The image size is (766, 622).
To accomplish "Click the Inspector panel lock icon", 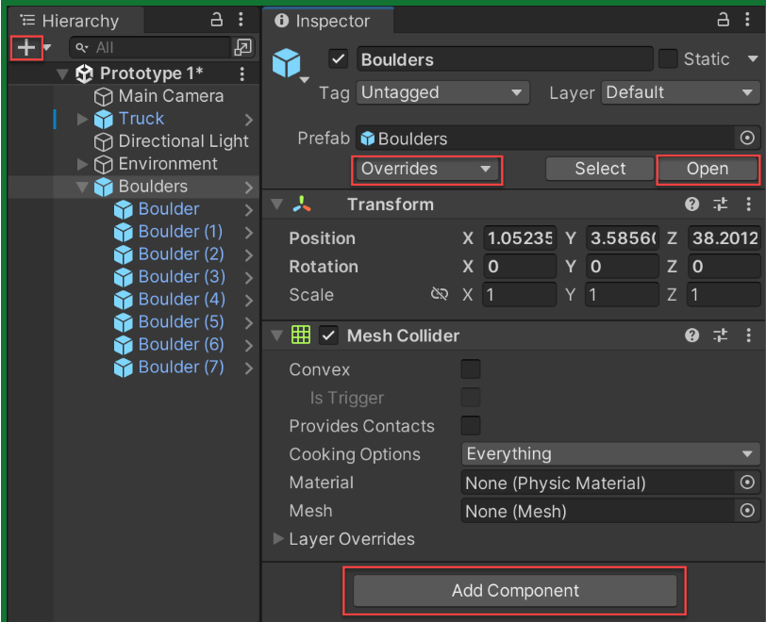I will 724,20.
